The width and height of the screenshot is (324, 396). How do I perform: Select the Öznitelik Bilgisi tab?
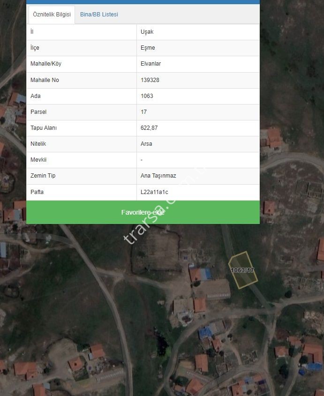(x=52, y=15)
